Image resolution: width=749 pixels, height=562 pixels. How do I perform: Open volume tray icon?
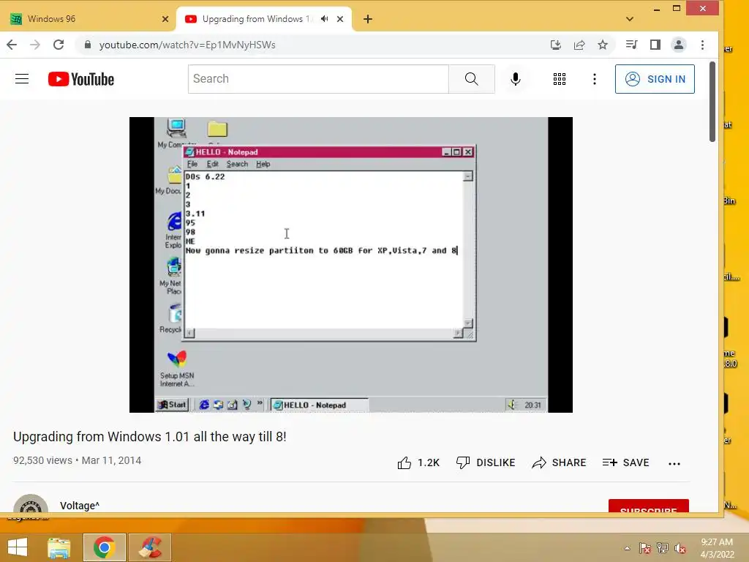click(680, 548)
